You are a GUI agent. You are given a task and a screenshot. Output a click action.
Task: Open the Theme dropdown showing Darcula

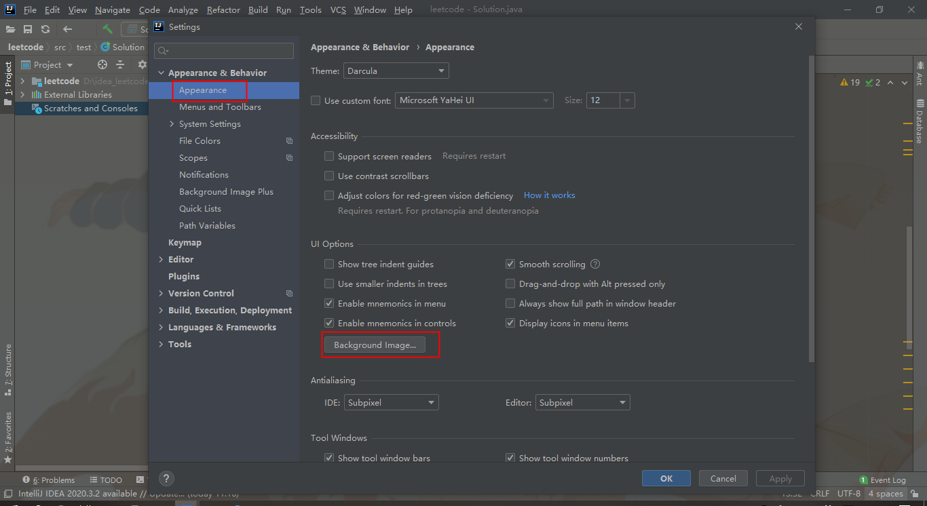(x=396, y=71)
